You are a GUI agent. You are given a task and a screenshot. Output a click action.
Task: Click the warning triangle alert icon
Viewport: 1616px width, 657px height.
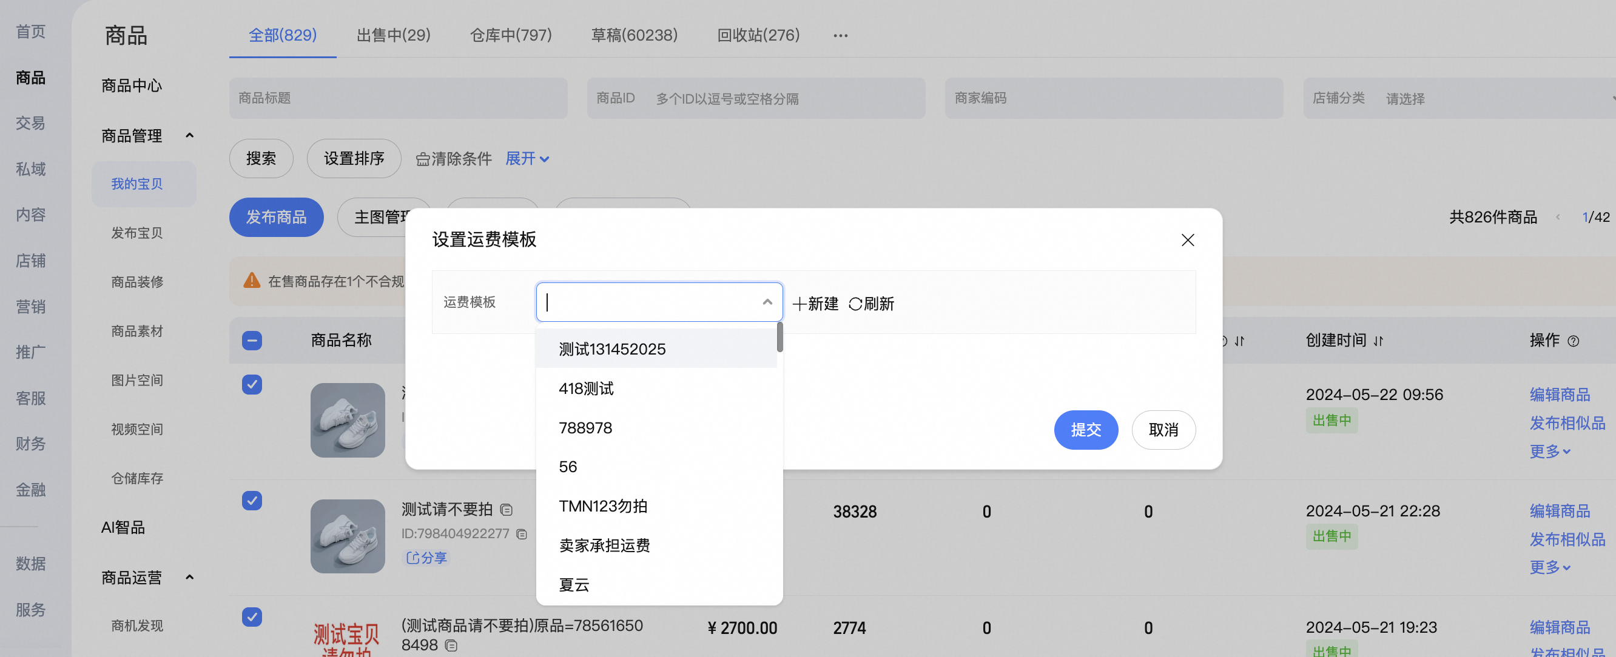coord(252,280)
